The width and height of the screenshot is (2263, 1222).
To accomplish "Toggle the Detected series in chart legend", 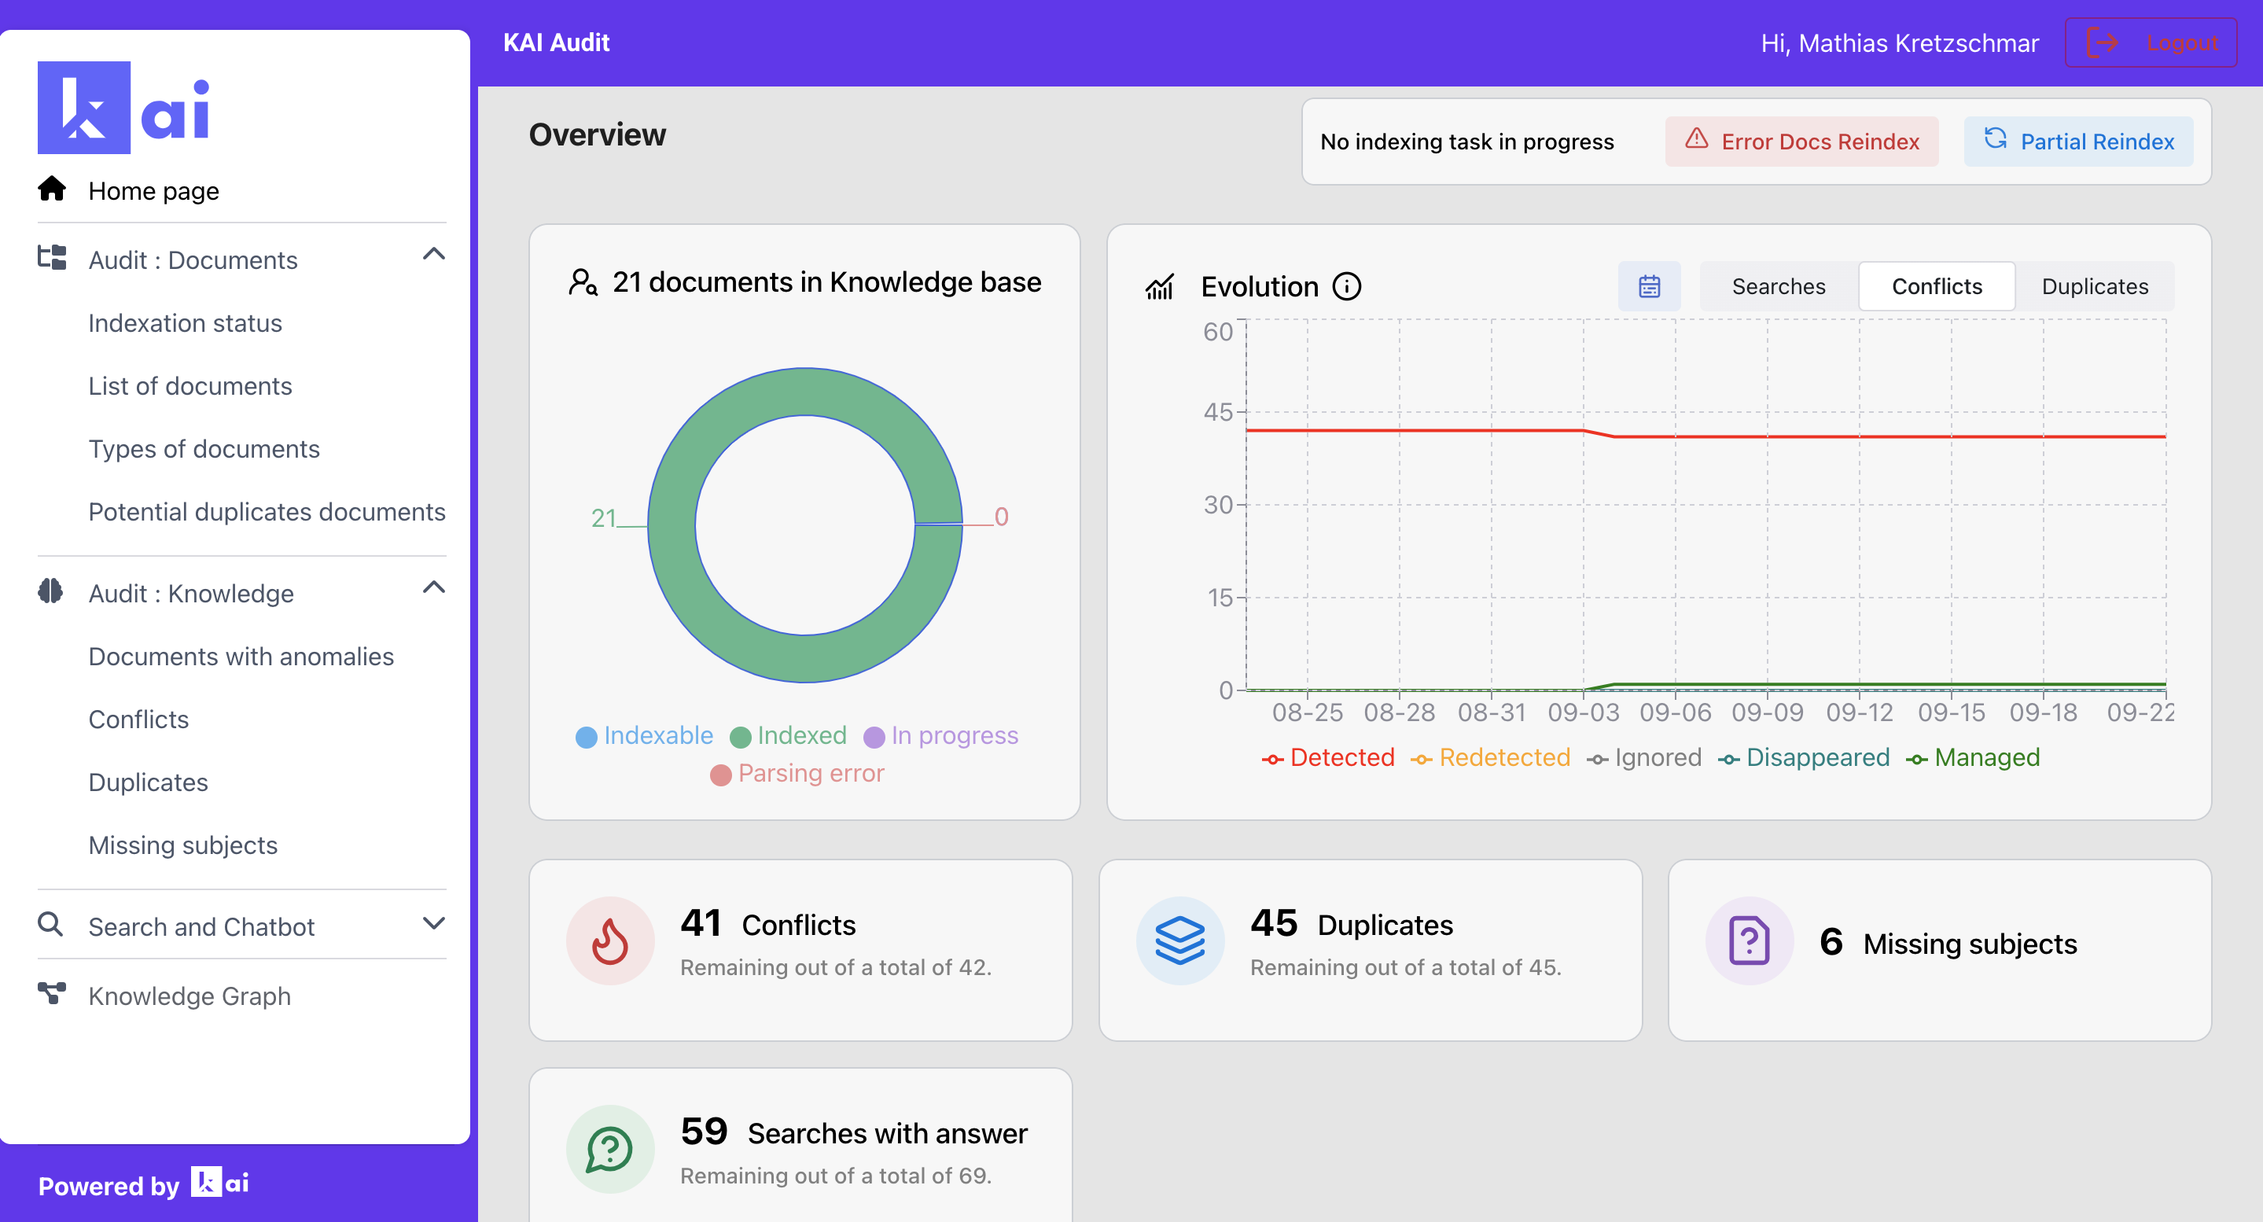I will (1328, 757).
